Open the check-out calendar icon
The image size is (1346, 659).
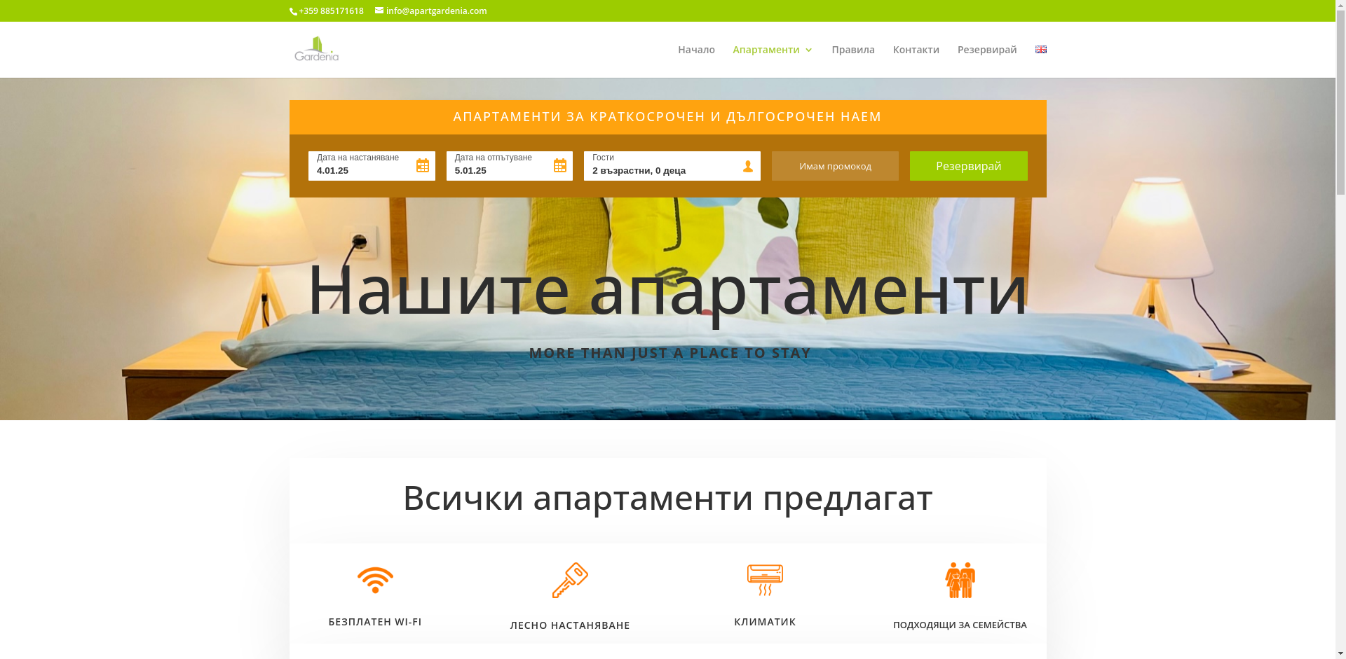[x=559, y=165]
